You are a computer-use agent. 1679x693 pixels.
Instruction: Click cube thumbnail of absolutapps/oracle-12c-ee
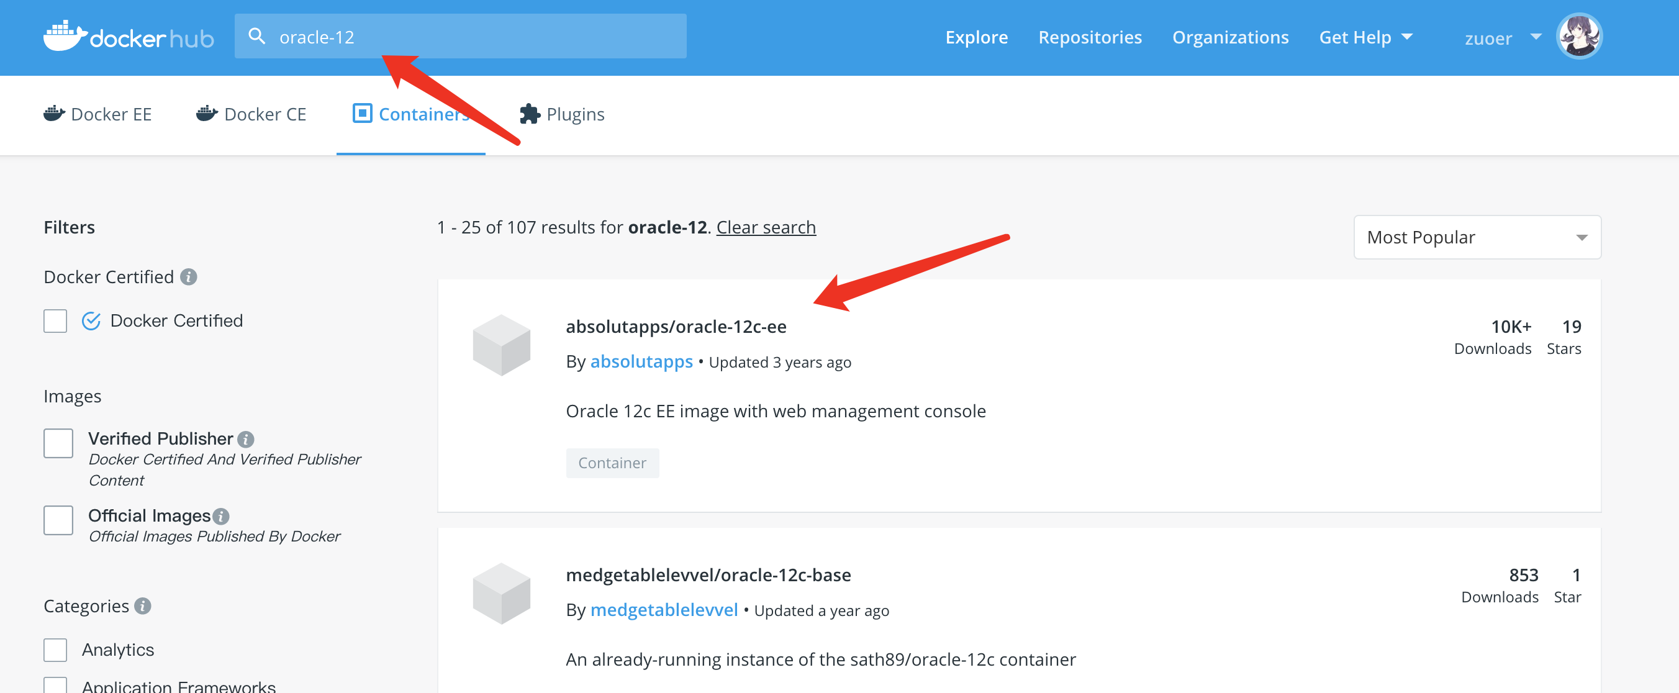[x=501, y=345]
